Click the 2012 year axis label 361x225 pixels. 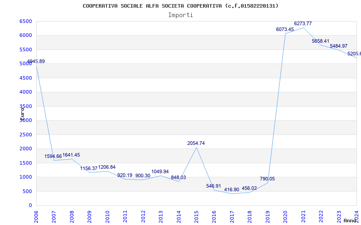coord(143,217)
